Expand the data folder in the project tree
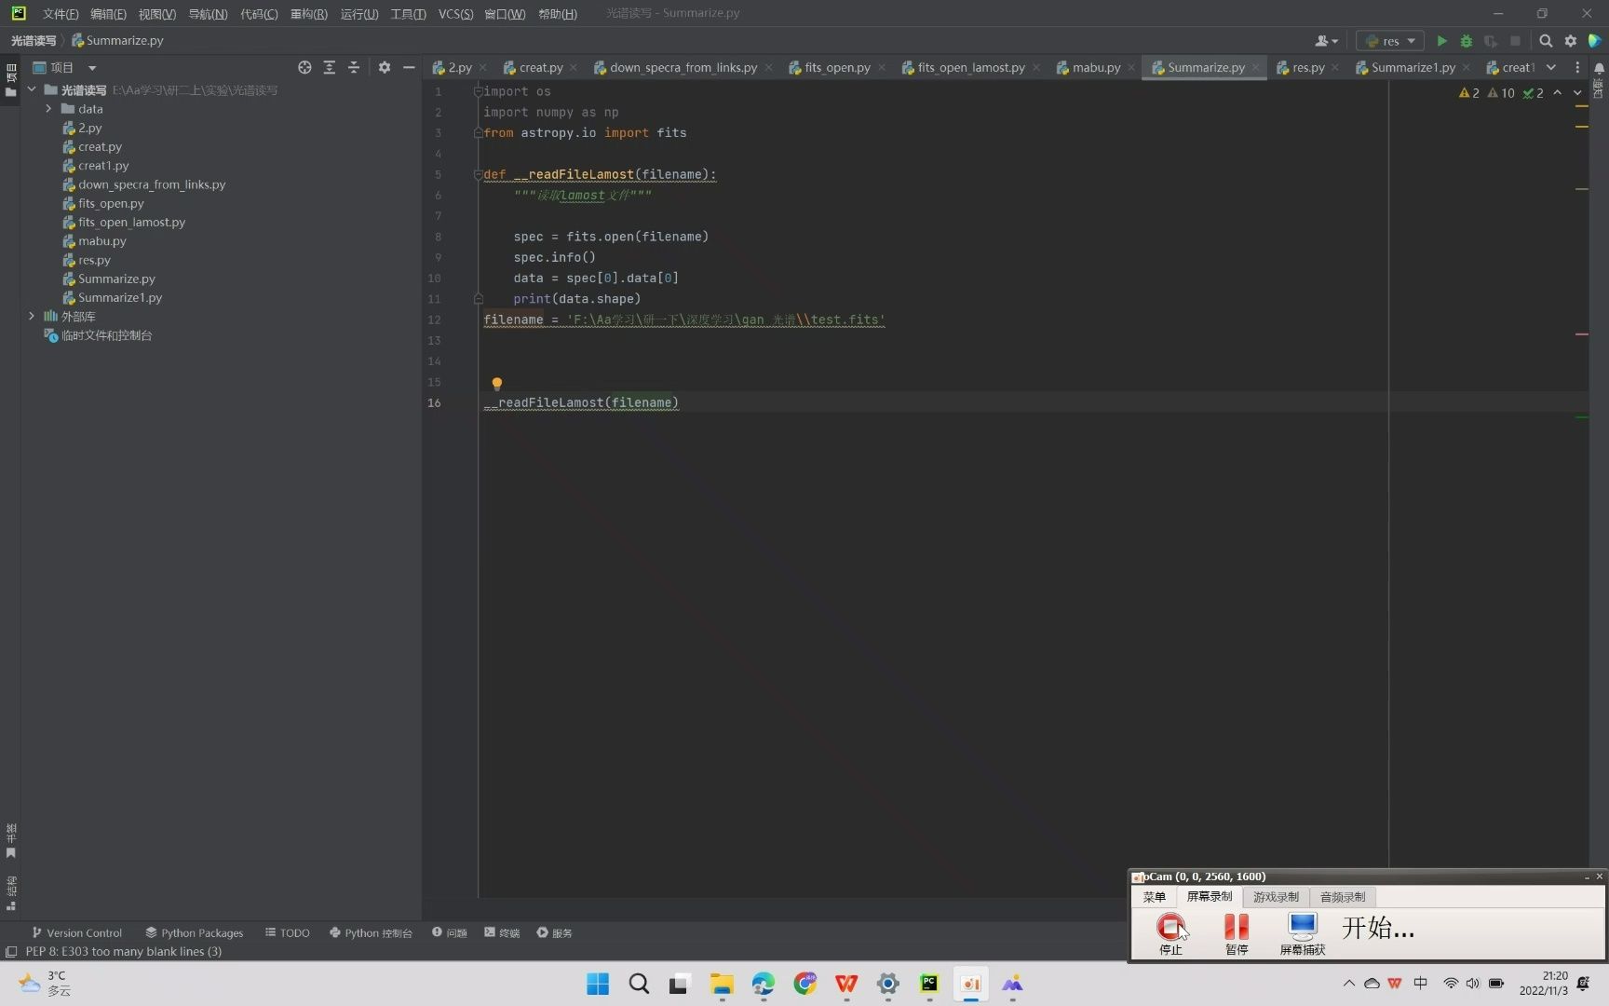The image size is (1609, 1006). coord(48,109)
